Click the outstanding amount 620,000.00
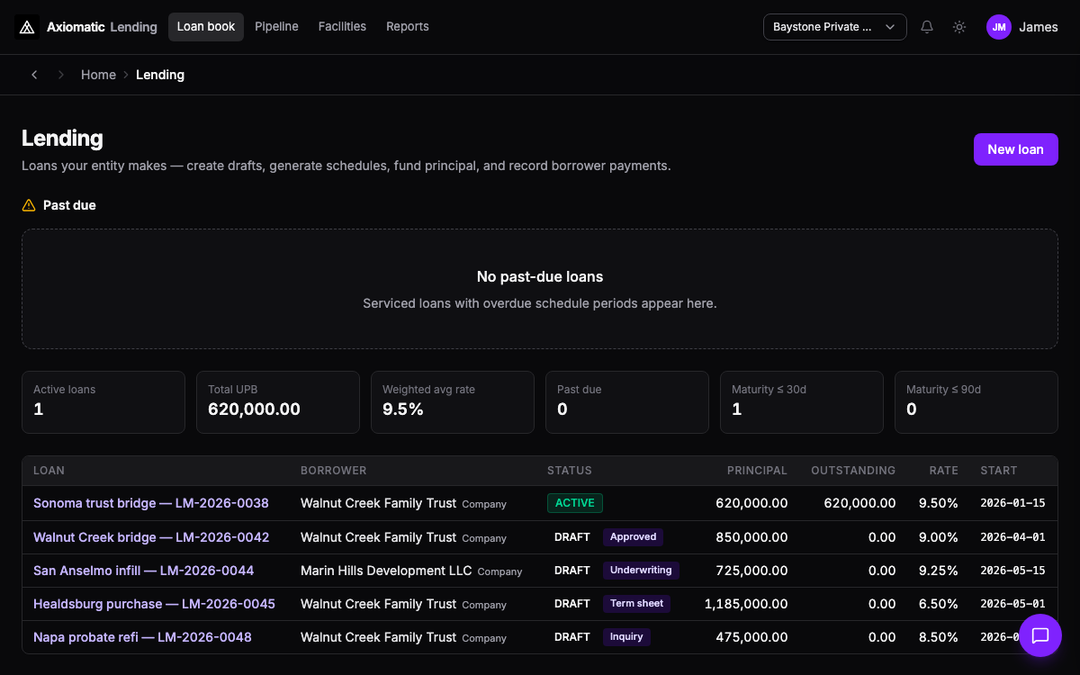The image size is (1080, 675). click(x=859, y=503)
